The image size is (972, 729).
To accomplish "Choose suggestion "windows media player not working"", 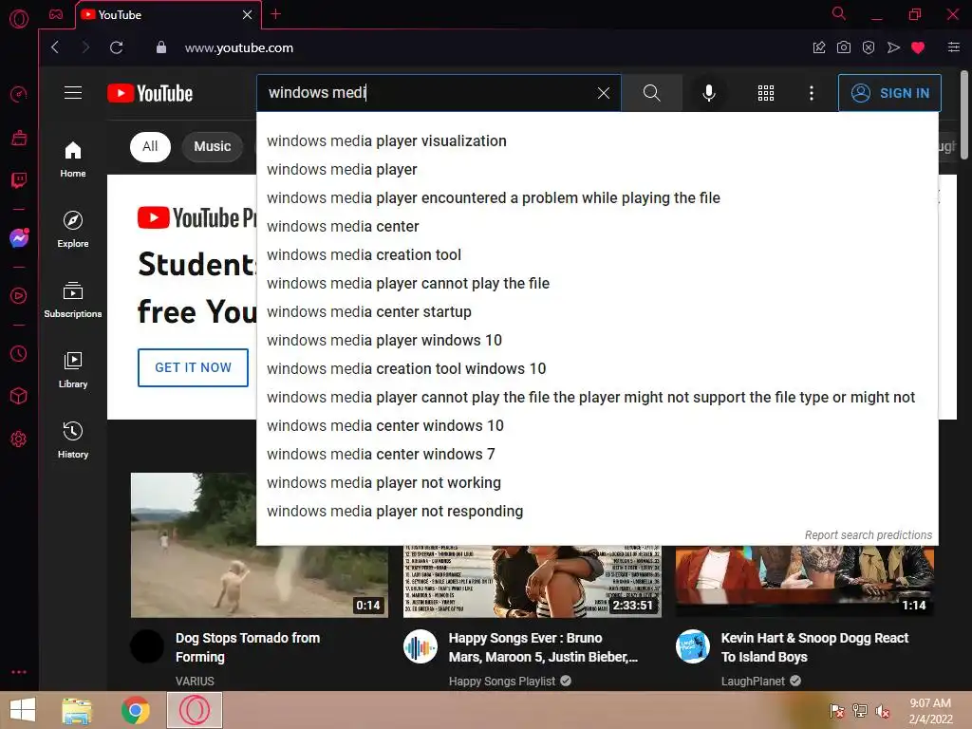I will 597,483.
